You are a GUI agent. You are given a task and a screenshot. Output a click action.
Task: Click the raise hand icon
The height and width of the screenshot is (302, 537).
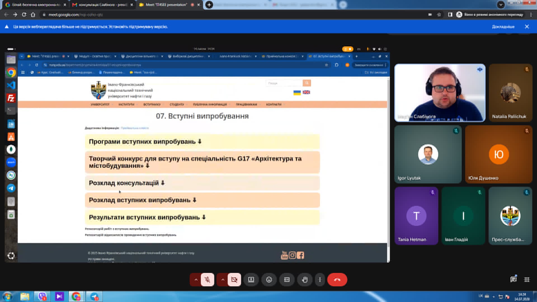(305, 280)
